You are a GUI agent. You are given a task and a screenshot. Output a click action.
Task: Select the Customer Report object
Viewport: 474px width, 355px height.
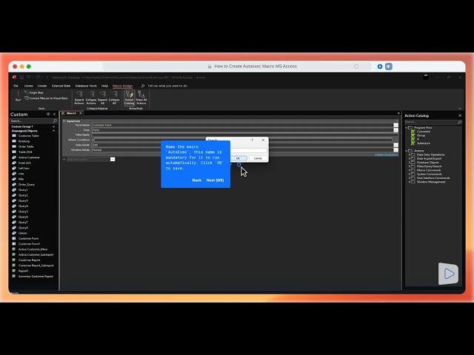[27, 260]
